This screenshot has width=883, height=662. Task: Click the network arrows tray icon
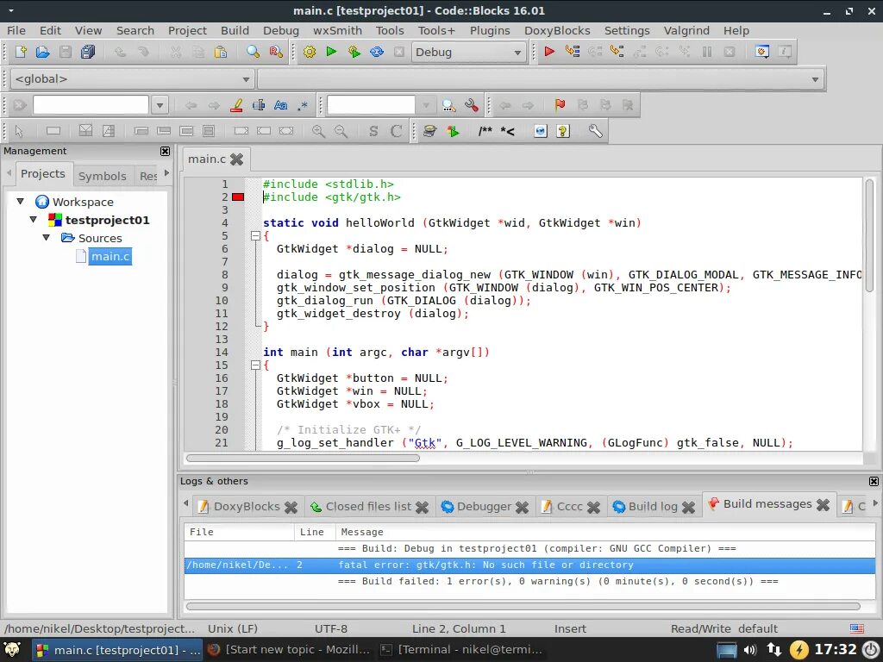pos(774,650)
